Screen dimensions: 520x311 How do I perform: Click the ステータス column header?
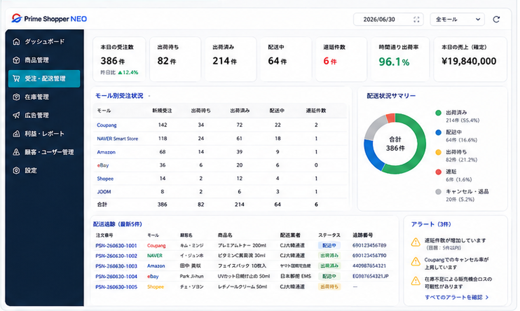[329, 235]
